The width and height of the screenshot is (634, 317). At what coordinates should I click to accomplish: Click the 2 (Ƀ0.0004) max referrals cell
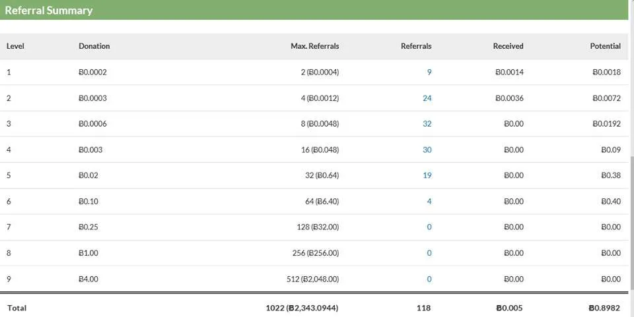point(320,72)
